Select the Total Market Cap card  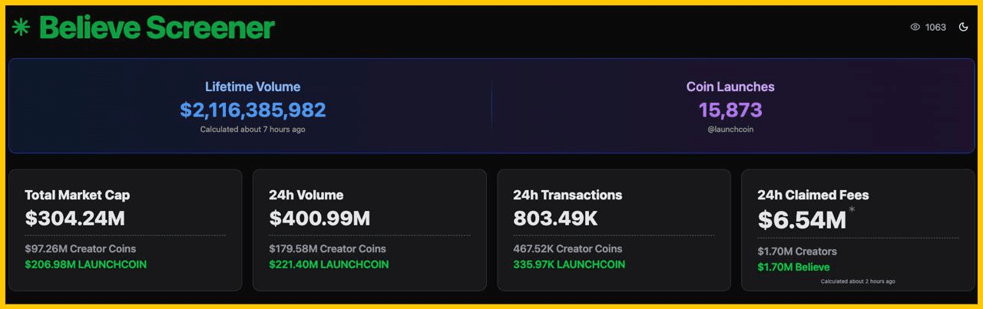[x=125, y=230]
